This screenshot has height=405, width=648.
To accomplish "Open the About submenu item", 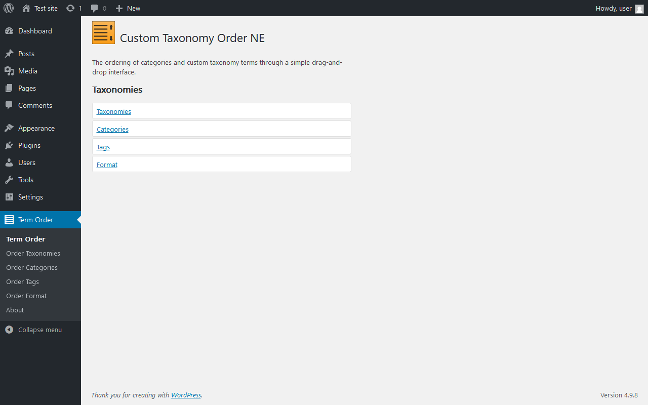I will (x=15, y=310).
